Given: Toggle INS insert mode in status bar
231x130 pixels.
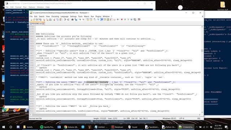Looking at the screenshot, I should tap(199, 118).
